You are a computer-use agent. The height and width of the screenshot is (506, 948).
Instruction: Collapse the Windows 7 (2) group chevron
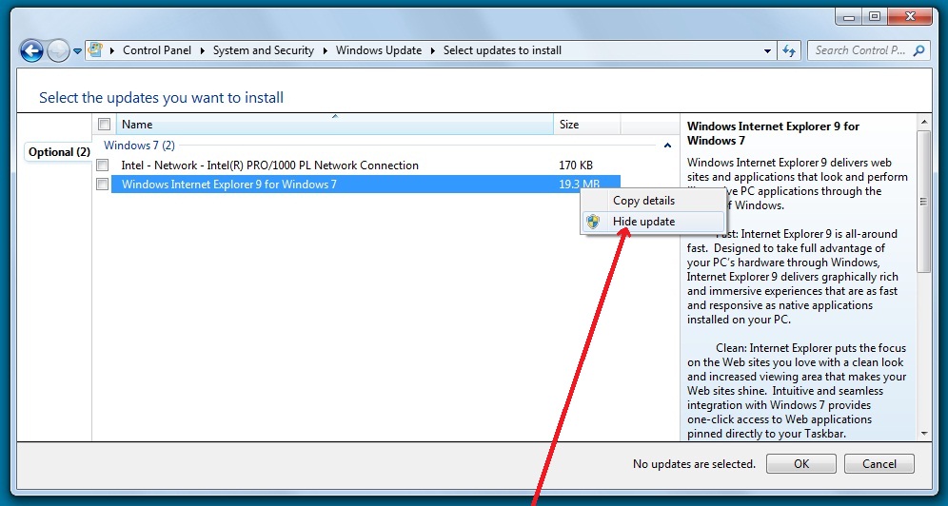click(667, 146)
